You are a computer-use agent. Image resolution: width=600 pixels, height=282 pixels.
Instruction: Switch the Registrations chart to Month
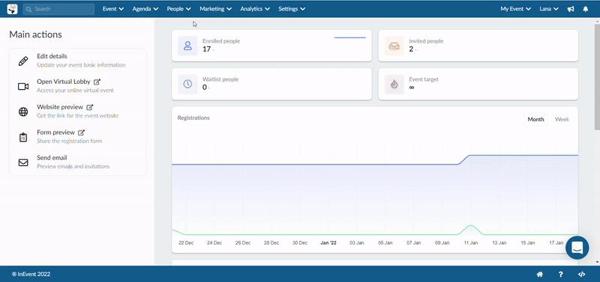535,120
